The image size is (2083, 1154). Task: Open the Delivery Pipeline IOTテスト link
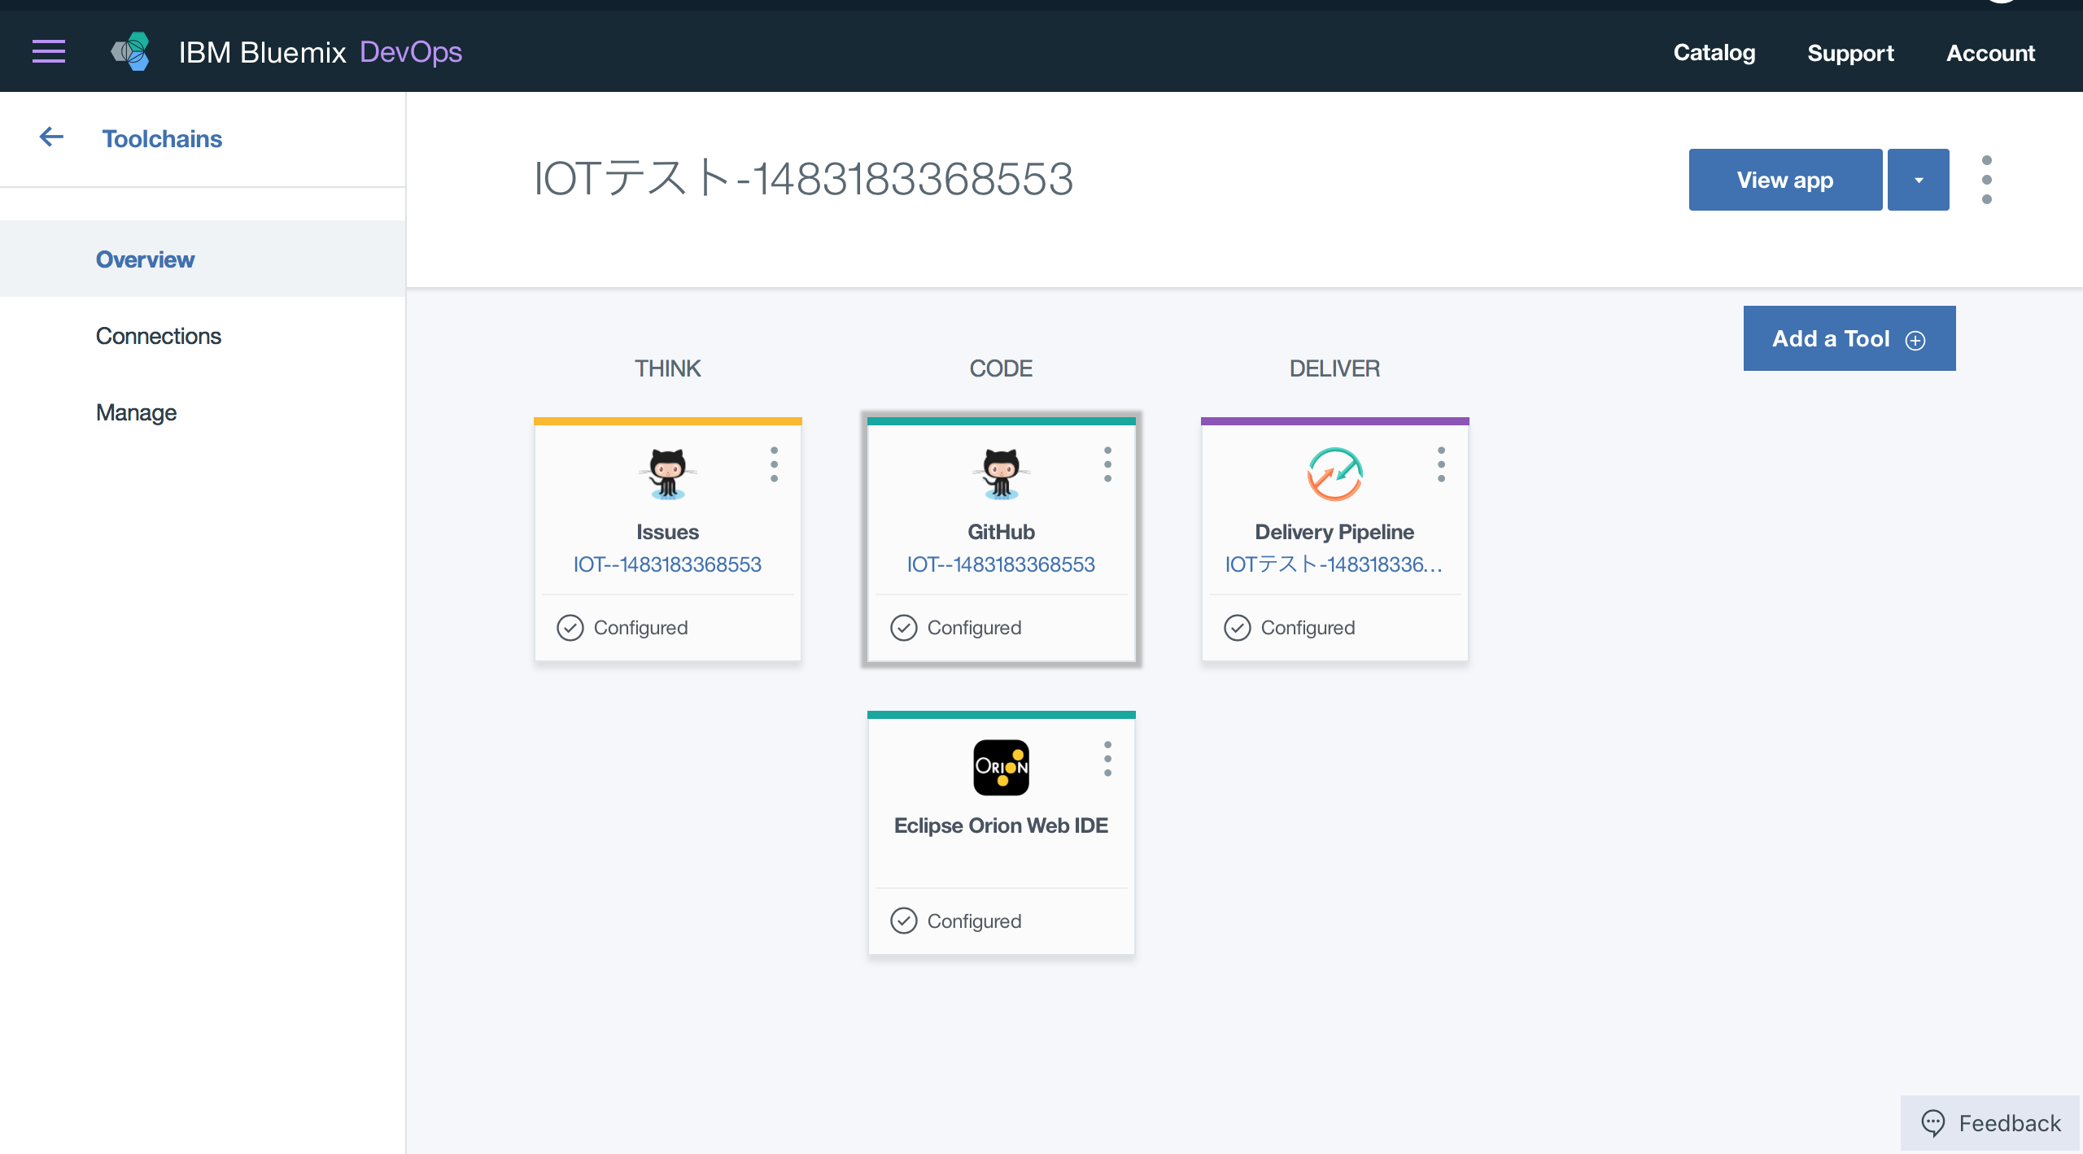tap(1334, 564)
